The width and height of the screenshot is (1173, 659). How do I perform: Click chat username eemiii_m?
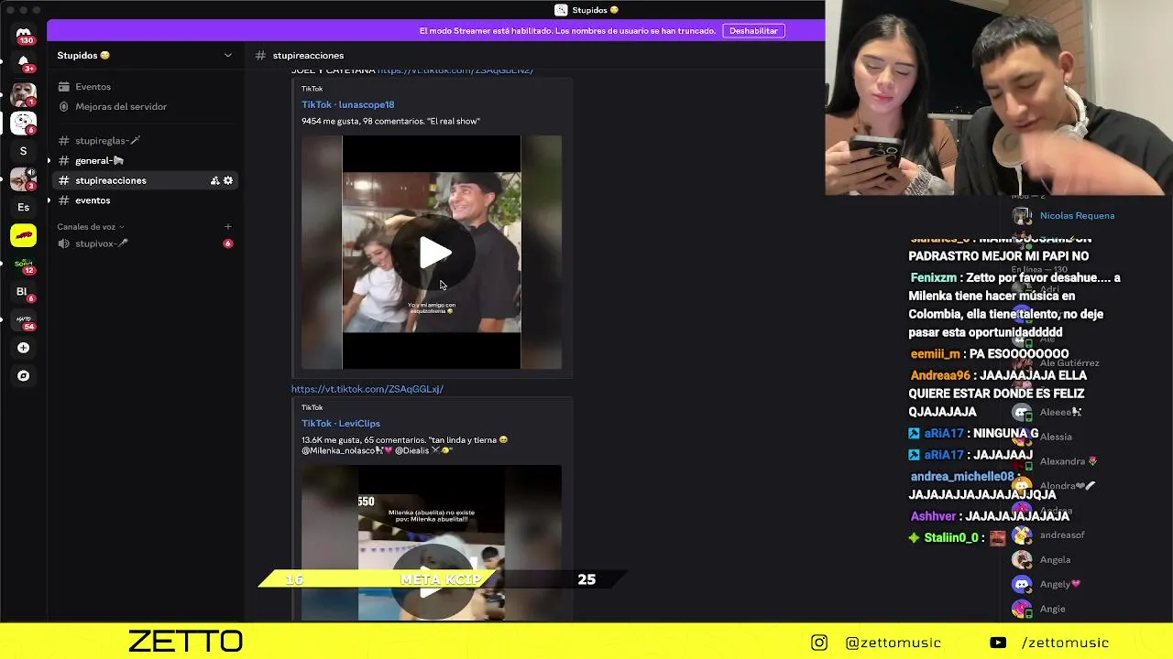point(935,354)
